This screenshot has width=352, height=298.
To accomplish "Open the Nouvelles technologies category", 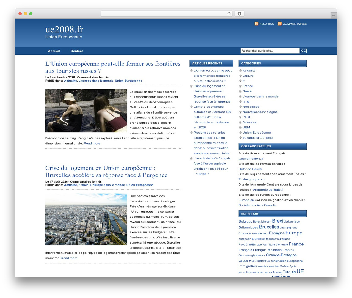I will click(260, 112).
